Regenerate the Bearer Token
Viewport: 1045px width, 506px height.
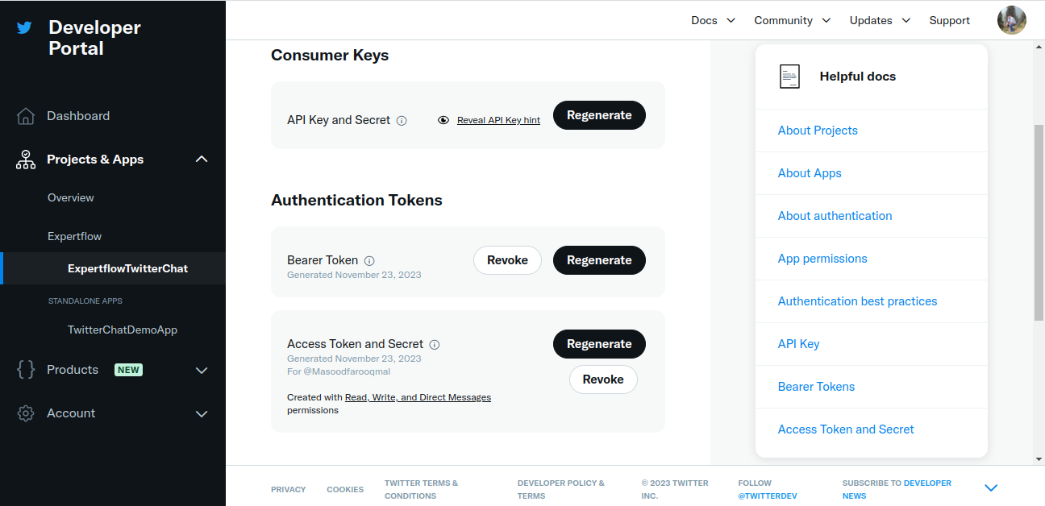tap(599, 260)
